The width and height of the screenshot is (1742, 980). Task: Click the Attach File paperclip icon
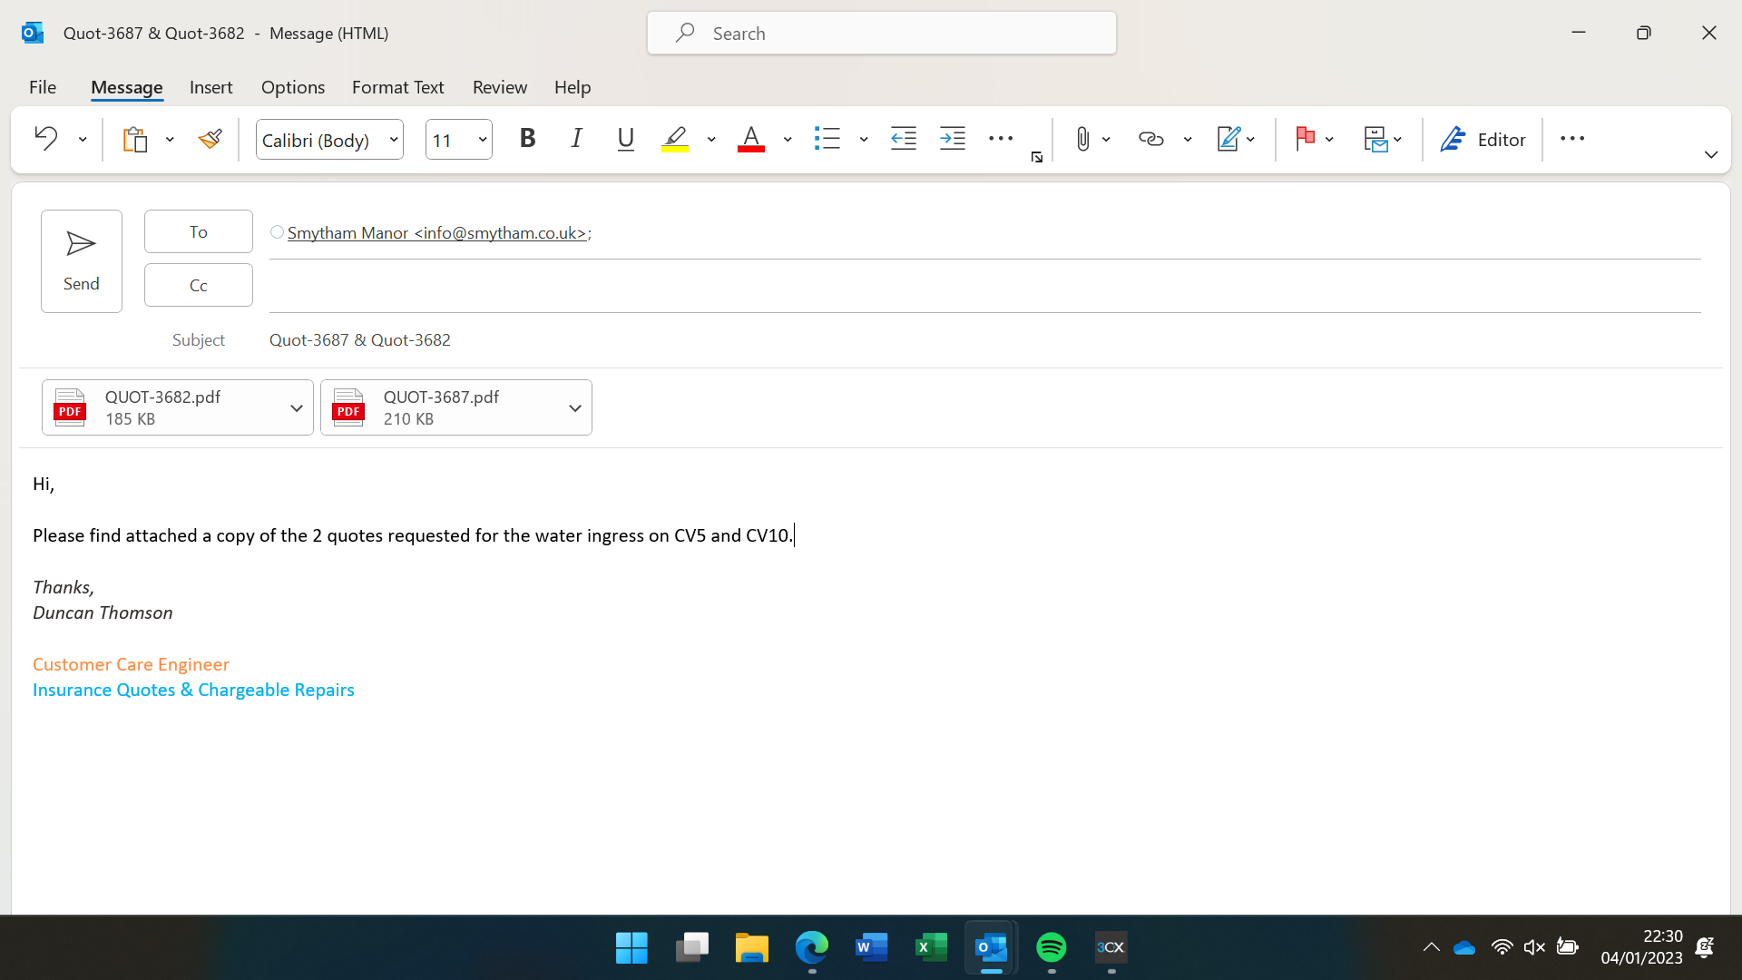1082,139
